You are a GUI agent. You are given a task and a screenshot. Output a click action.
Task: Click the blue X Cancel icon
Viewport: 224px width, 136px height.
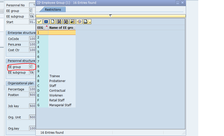click(46, 22)
